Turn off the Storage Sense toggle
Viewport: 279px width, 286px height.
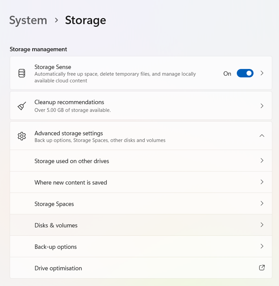tap(245, 73)
